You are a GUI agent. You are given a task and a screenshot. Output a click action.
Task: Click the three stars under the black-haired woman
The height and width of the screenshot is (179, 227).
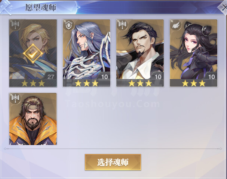pyautogui.click(x=194, y=83)
